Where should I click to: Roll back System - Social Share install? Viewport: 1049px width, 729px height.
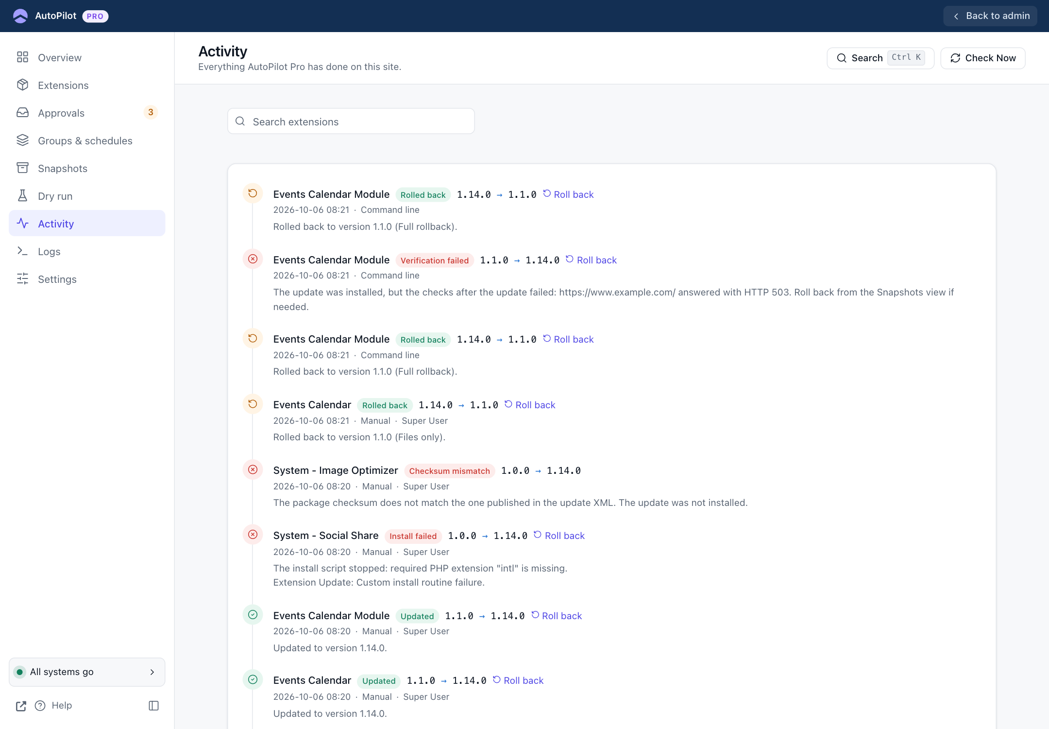click(x=559, y=536)
